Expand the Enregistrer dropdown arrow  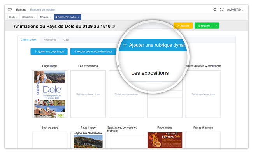[216, 25]
